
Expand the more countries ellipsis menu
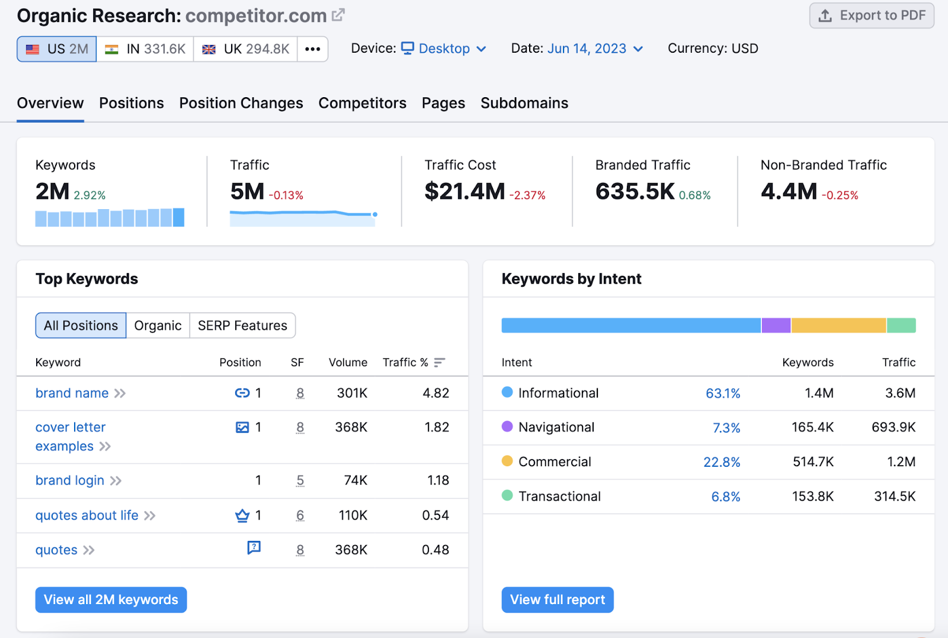312,49
